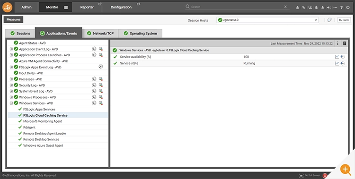Open graph icon for Service availability
The image size is (355, 179).
(337, 57)
